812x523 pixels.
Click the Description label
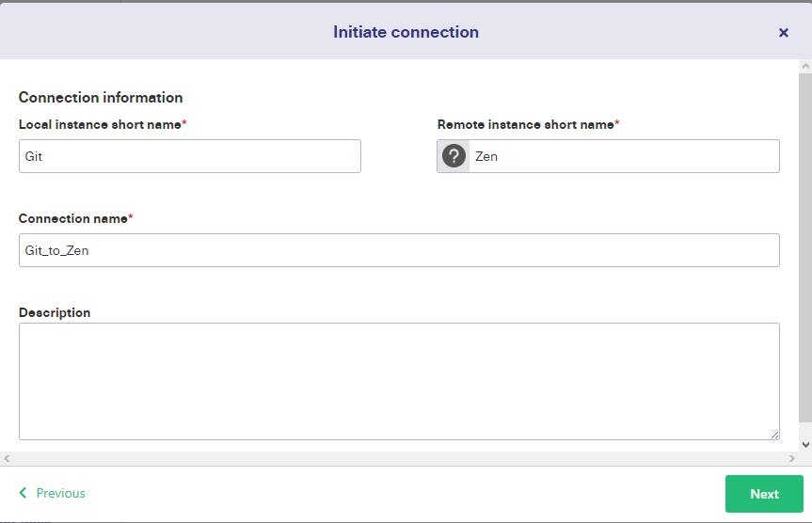55,312
